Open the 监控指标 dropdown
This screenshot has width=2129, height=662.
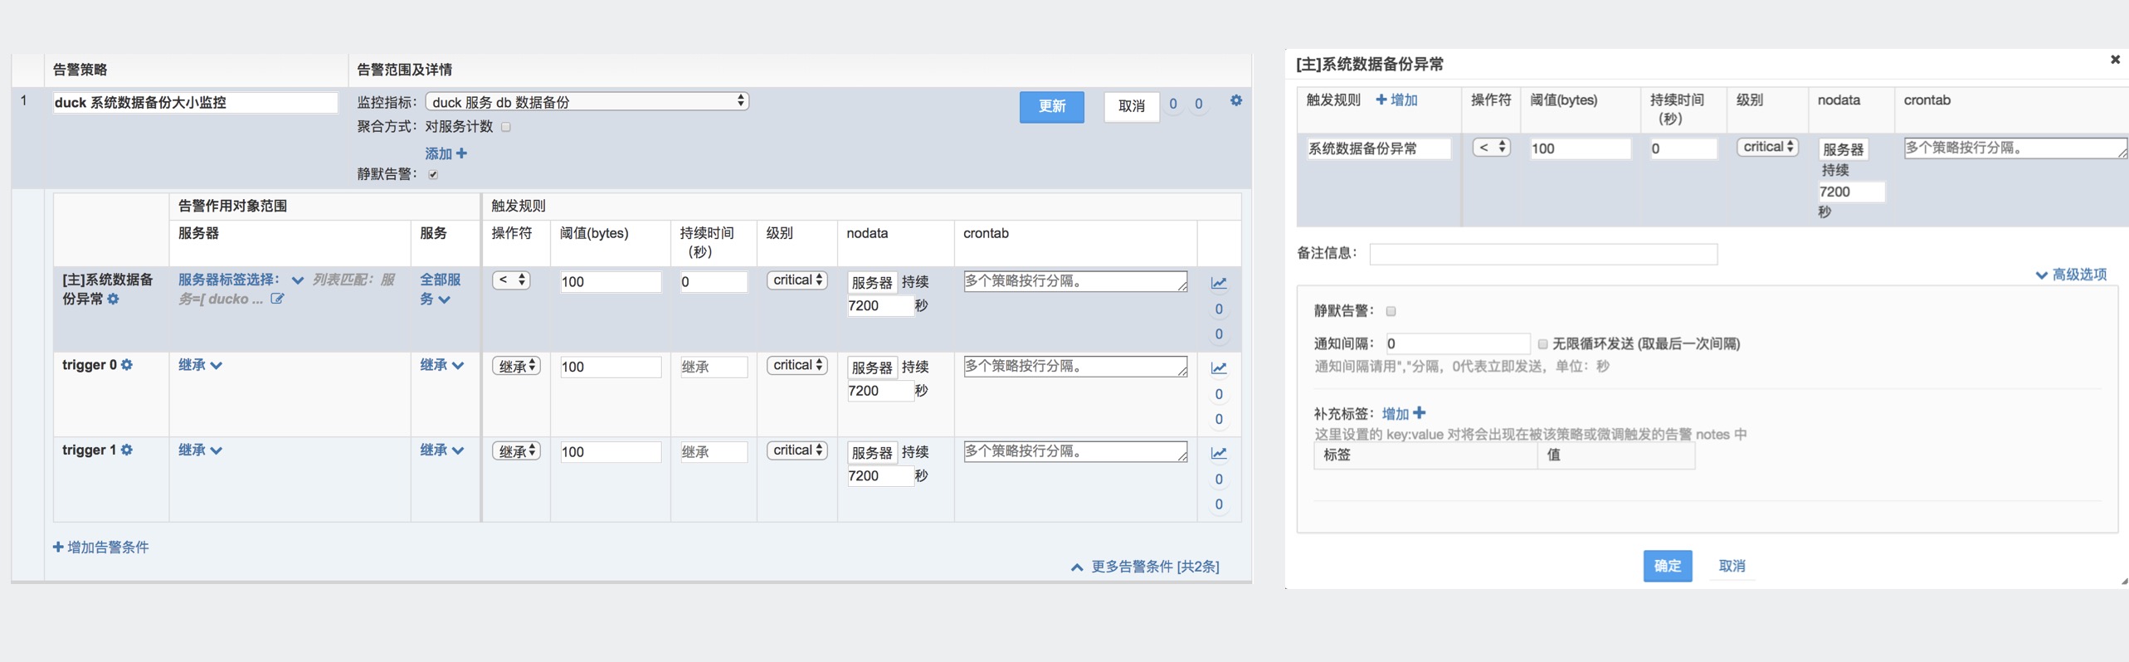point(587,101)
